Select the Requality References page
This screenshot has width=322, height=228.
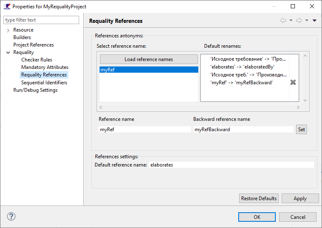pos(44,75)
